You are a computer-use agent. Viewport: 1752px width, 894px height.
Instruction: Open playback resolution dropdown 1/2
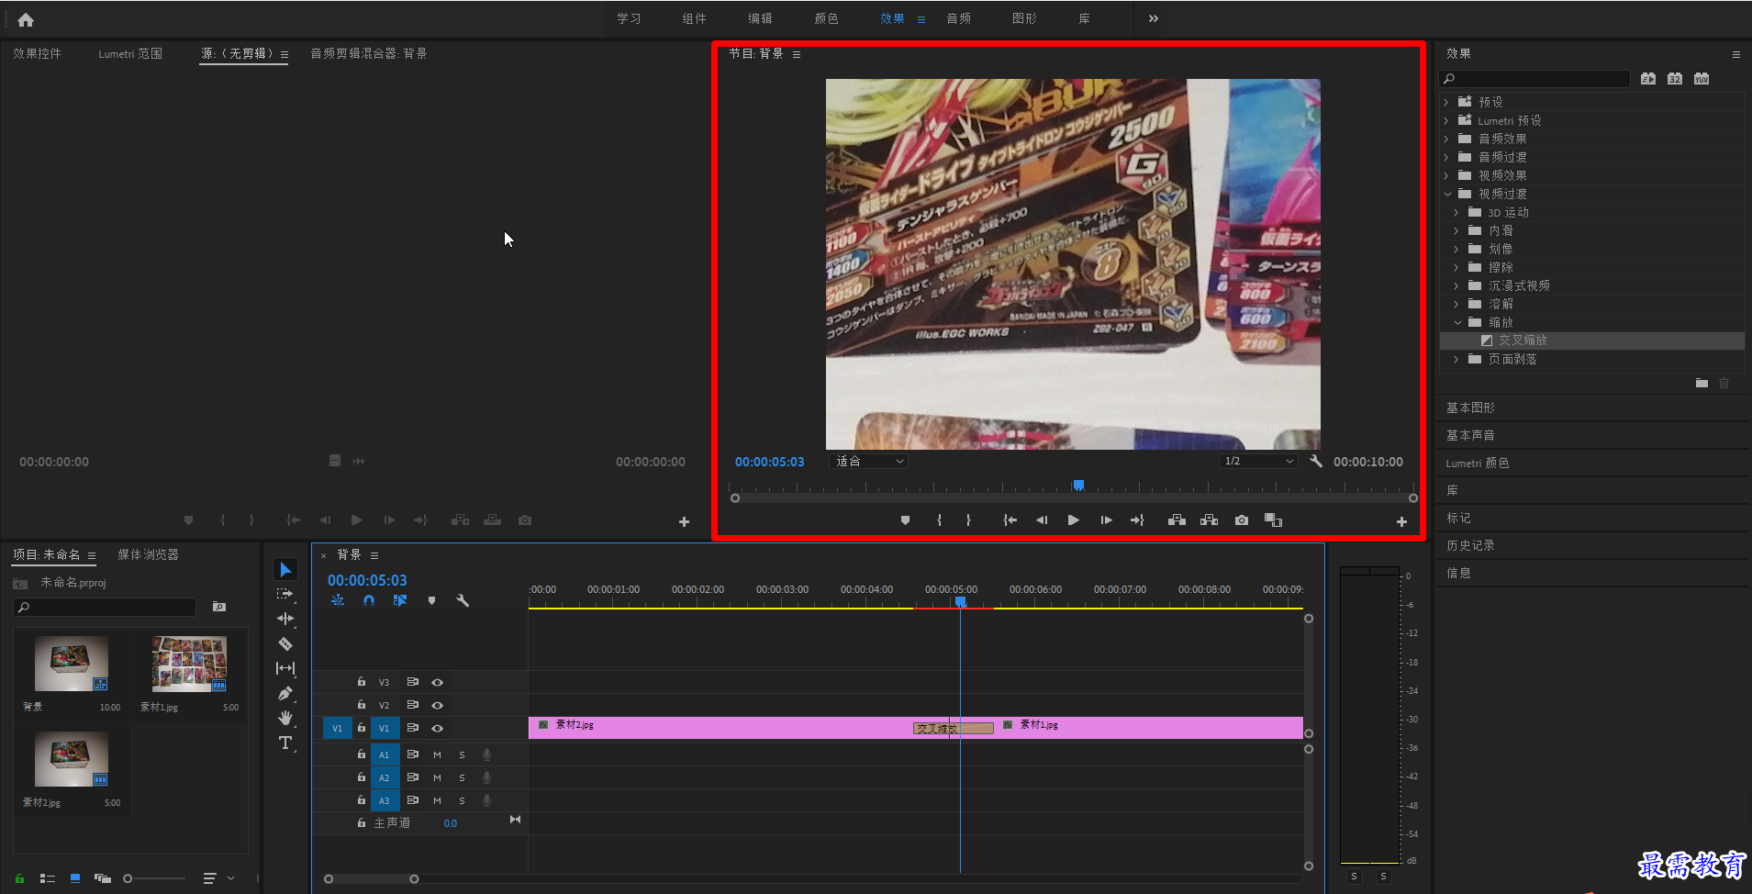point(1258,461)
